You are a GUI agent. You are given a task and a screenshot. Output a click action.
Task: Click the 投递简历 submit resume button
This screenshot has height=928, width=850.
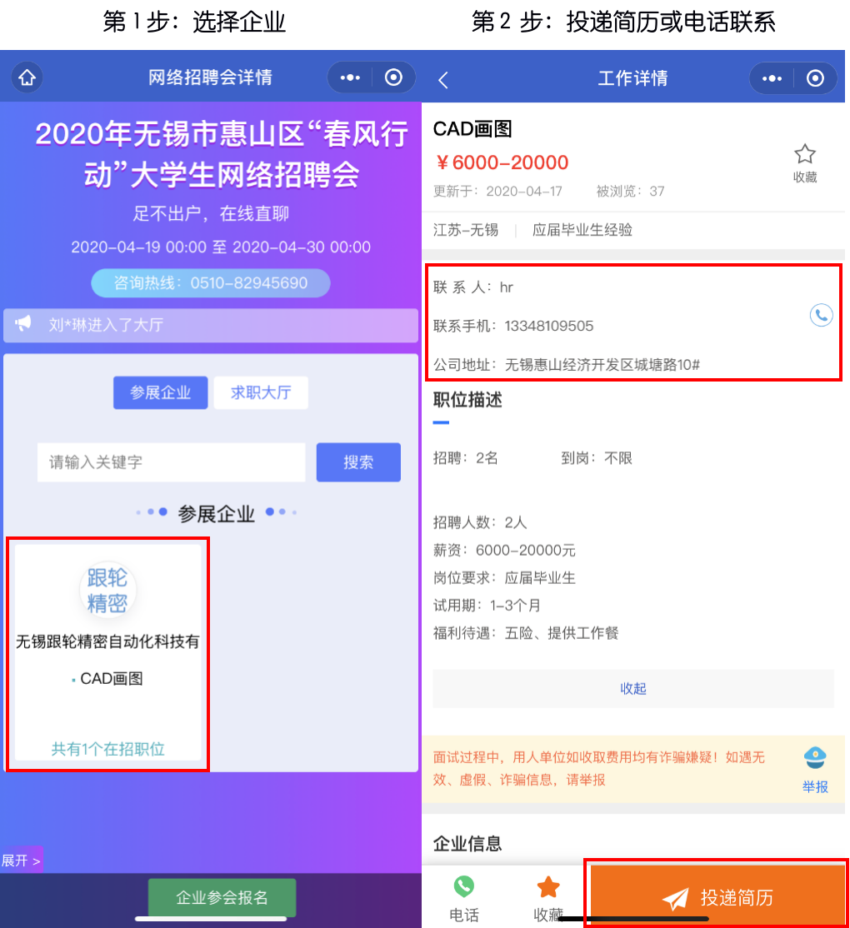717,897
